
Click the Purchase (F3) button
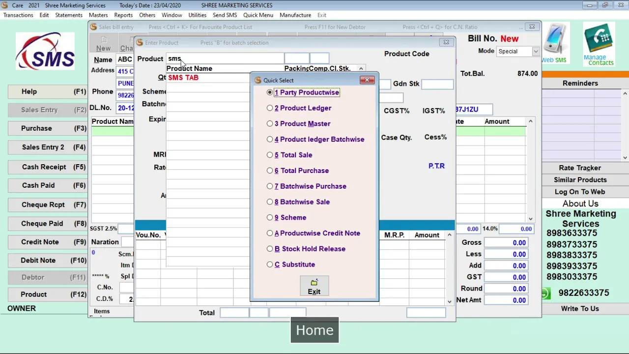coord(48,128)
